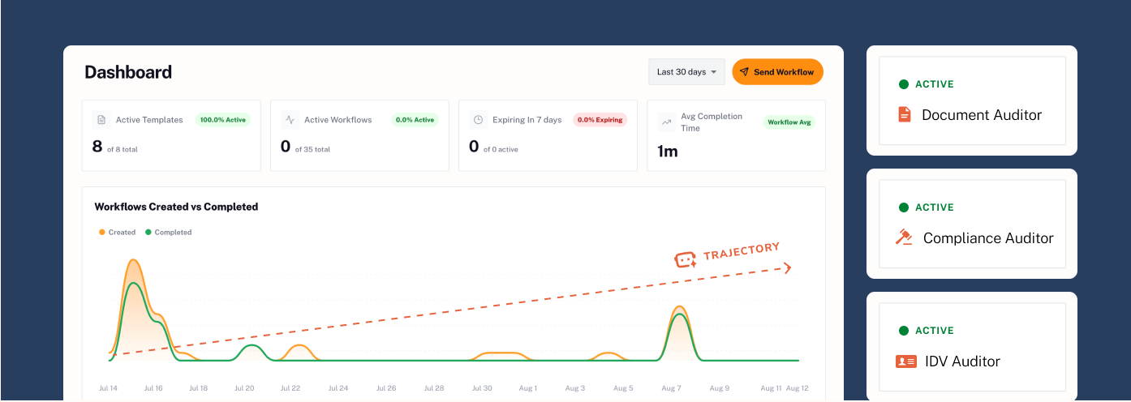
Task: Toggle the Created legend item
Action: point(118,233)
